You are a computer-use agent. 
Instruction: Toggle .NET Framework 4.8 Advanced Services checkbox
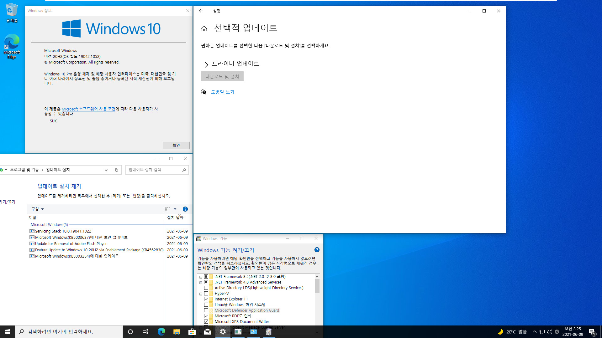(206, 282)
